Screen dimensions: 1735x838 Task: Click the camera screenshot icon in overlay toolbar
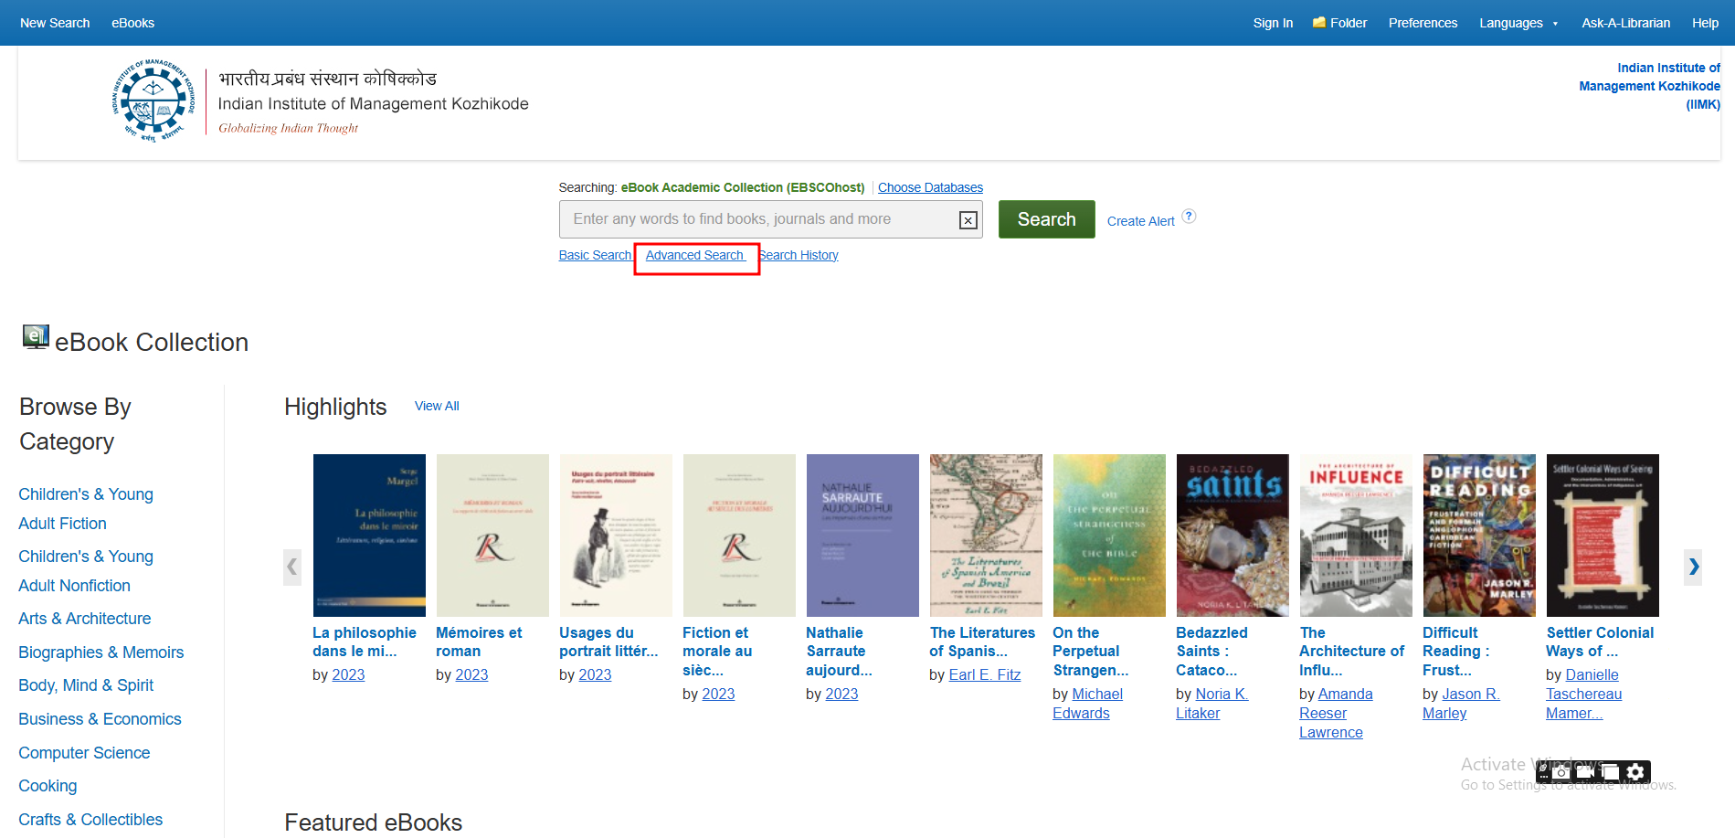coord(1561,772)
